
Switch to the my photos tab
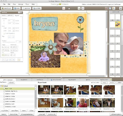point(24,80)
